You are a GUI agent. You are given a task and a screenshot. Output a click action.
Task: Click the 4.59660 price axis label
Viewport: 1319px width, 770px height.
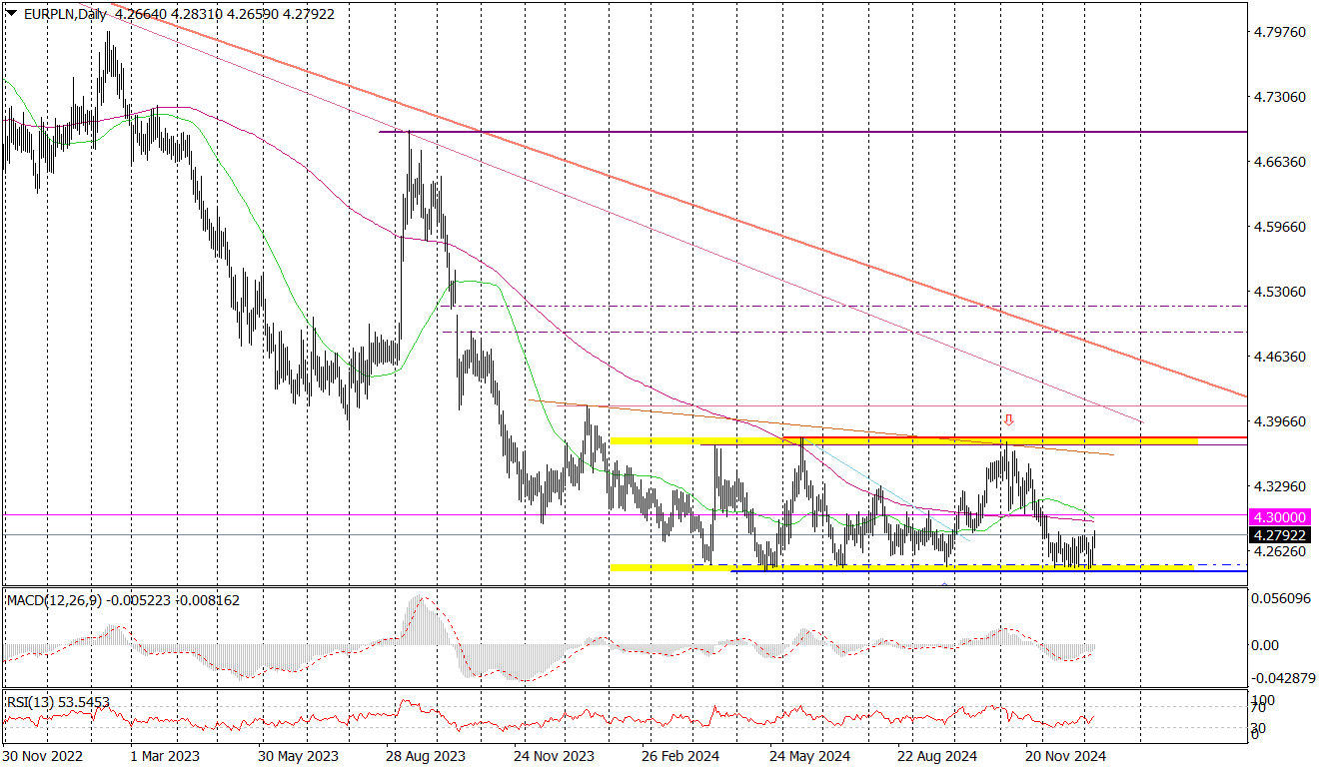[1280, 227]
